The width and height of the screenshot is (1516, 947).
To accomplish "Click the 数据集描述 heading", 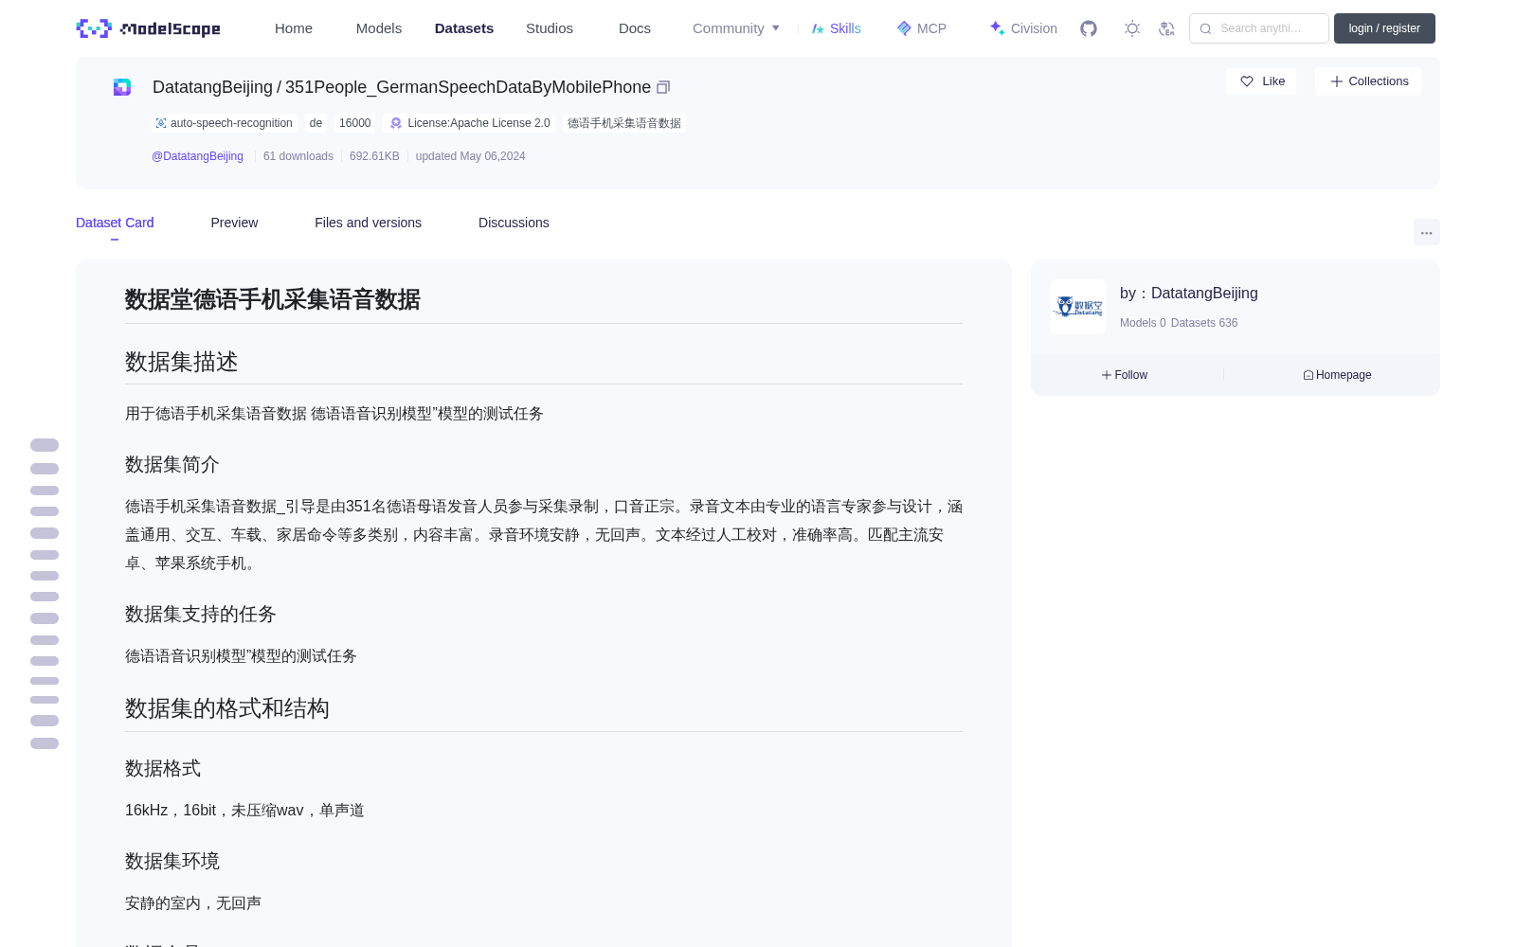I will click(x=182, y=362).
